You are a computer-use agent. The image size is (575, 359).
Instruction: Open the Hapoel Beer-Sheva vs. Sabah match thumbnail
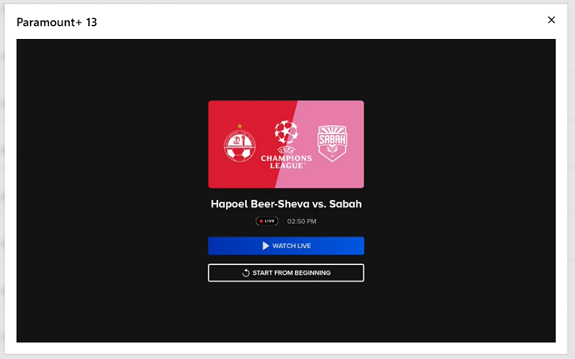click(286, 144)
